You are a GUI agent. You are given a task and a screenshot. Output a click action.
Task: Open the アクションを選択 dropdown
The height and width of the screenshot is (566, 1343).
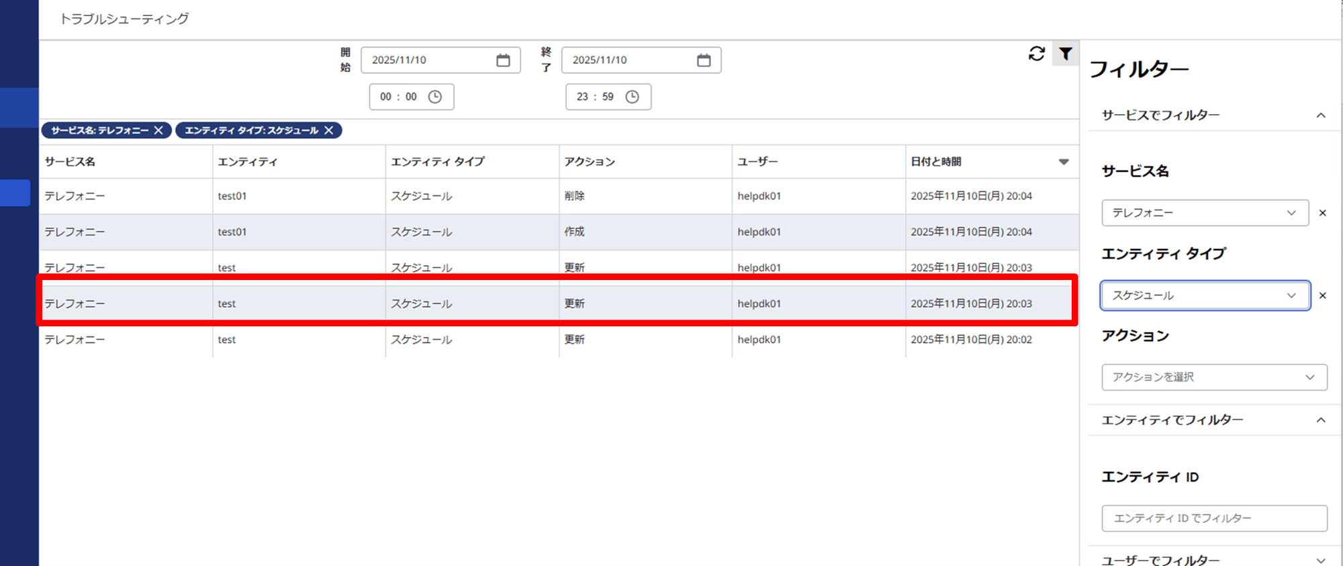coord(1213,377)
